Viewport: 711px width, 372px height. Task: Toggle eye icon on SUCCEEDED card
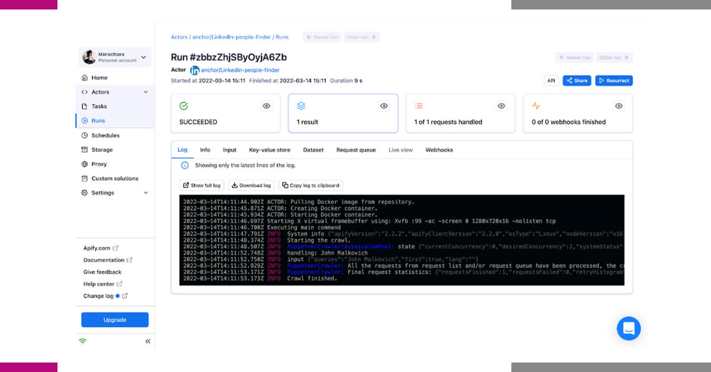[x=267, y=106]
